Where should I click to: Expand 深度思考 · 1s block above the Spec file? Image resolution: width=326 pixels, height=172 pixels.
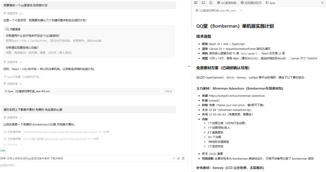point(13,84)
